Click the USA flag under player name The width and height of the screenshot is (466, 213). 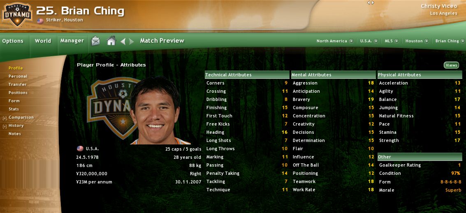[40, 21]
